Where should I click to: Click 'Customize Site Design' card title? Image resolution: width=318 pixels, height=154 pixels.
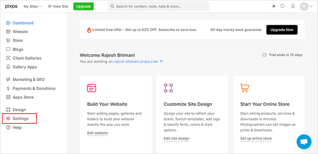point(188,104)
